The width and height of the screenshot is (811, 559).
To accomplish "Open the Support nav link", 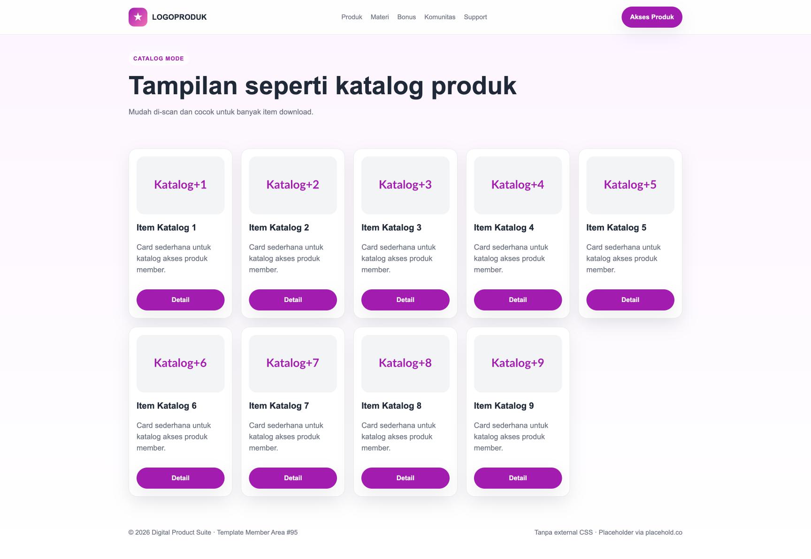I will [475, 17].
